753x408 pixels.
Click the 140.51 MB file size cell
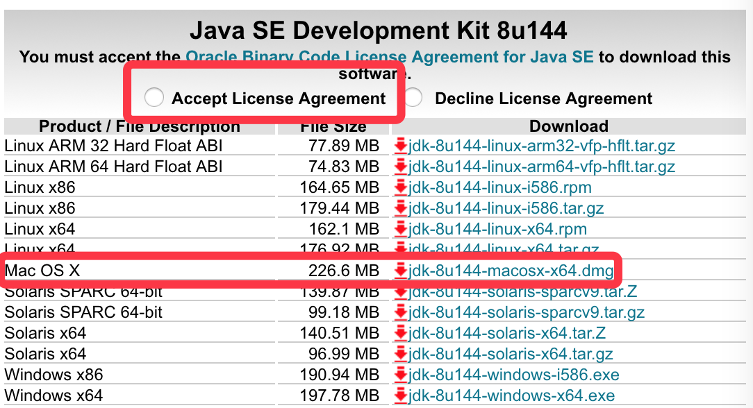pos(340,333)
